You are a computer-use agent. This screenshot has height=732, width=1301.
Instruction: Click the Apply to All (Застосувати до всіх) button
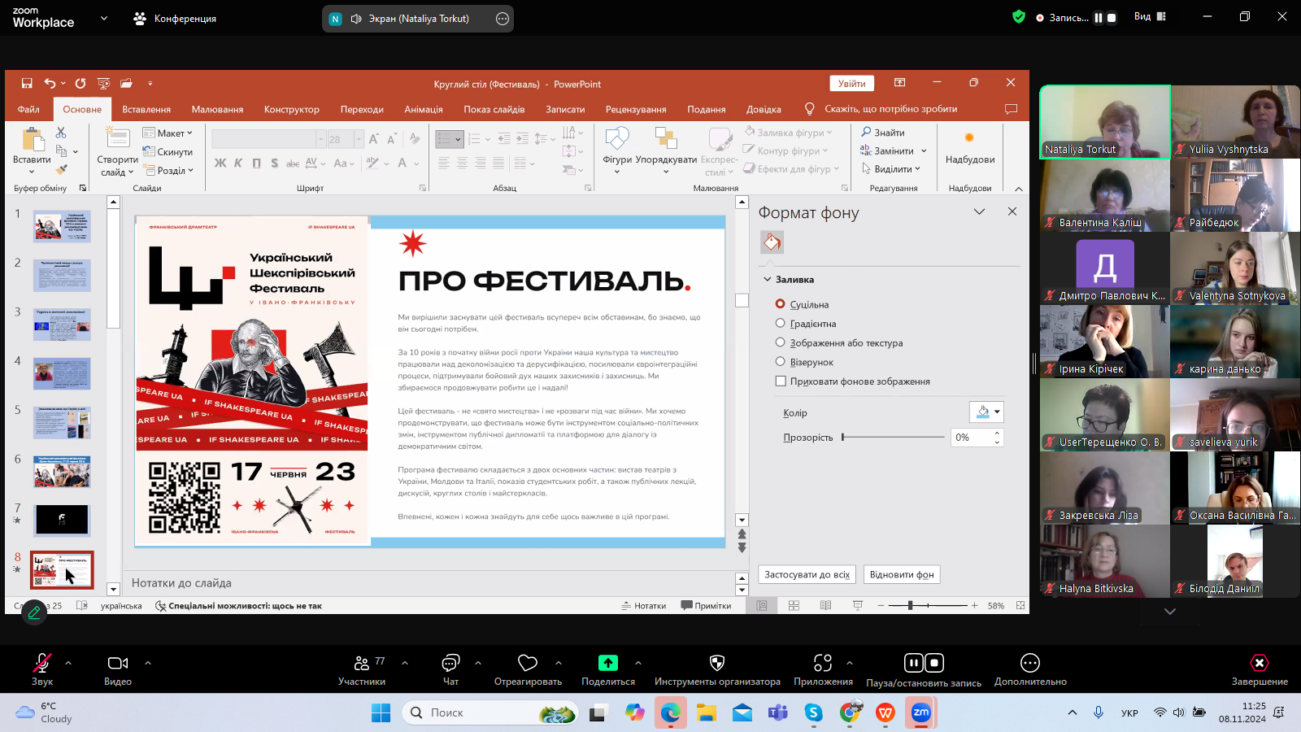807,574
